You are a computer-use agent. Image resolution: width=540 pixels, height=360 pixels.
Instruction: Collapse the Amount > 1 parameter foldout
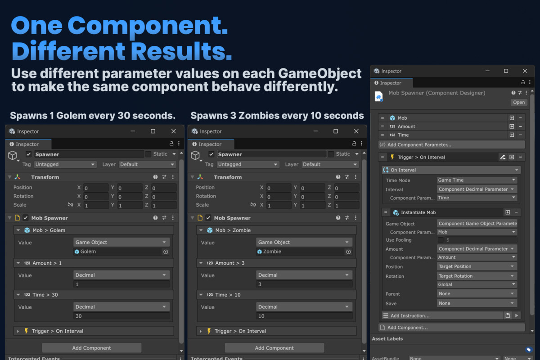18,263
